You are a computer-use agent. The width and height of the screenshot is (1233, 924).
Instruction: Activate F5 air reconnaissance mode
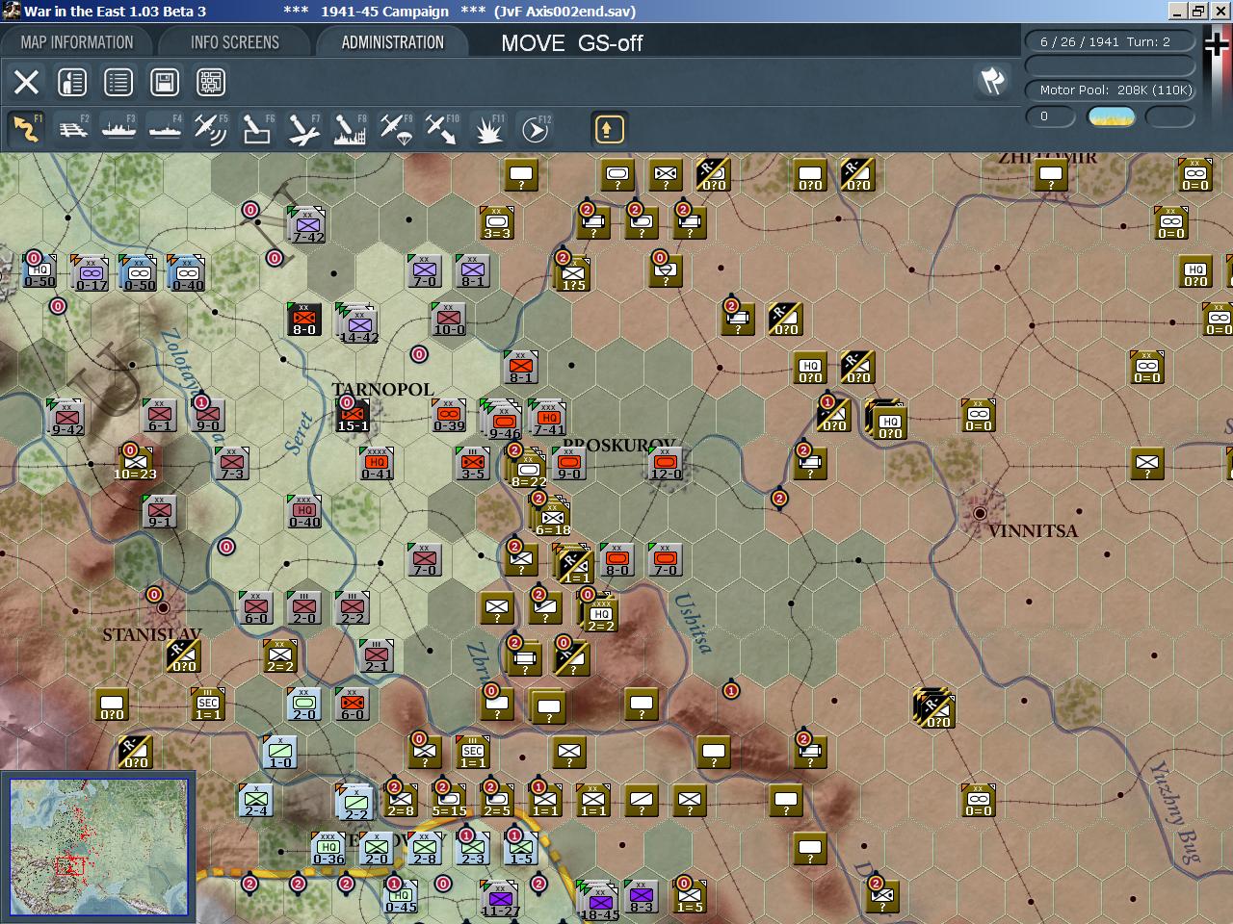(x=211, y=129)
